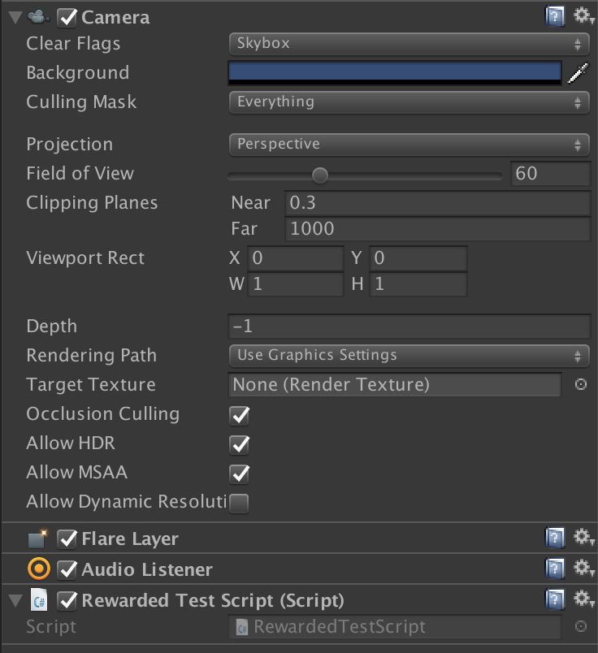This screenshot has width=598, height=653.
Task: Open the Target Texture object picker circle
Action: [581, 385]
